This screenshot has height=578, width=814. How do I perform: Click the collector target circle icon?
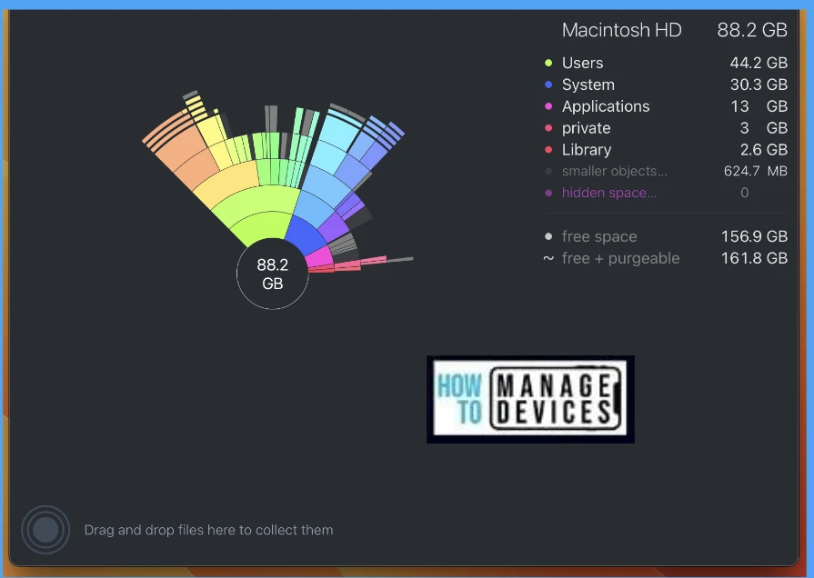coord(45,530)
